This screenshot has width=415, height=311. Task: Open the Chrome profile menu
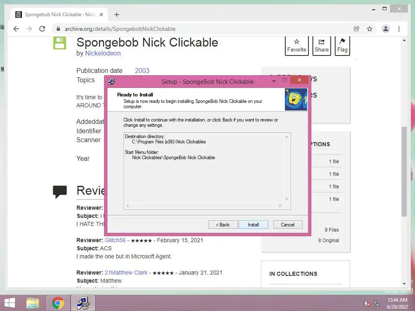(386, 29)
